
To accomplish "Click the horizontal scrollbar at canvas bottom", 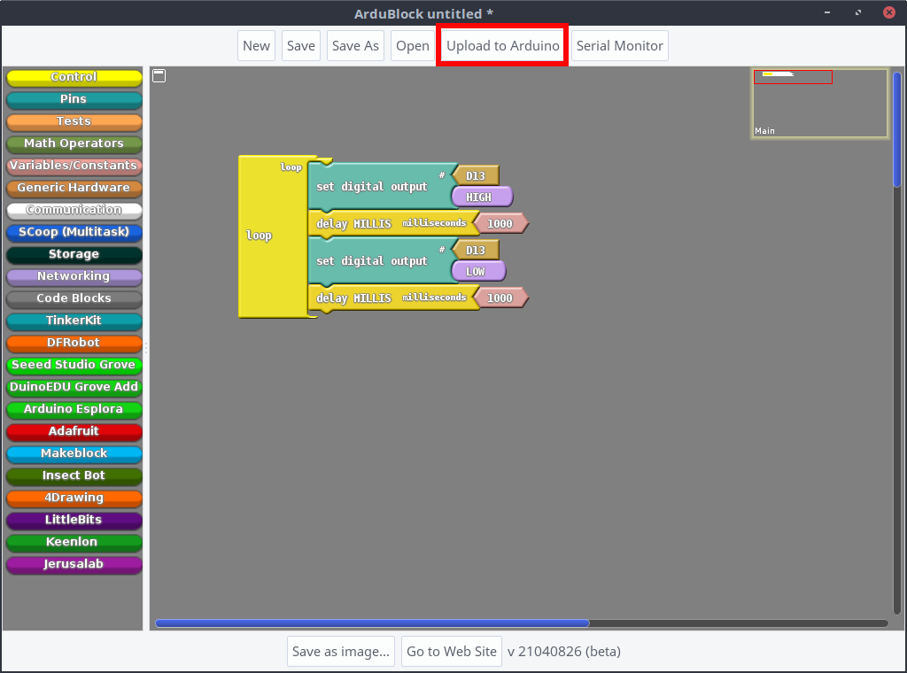I will 372,623.
